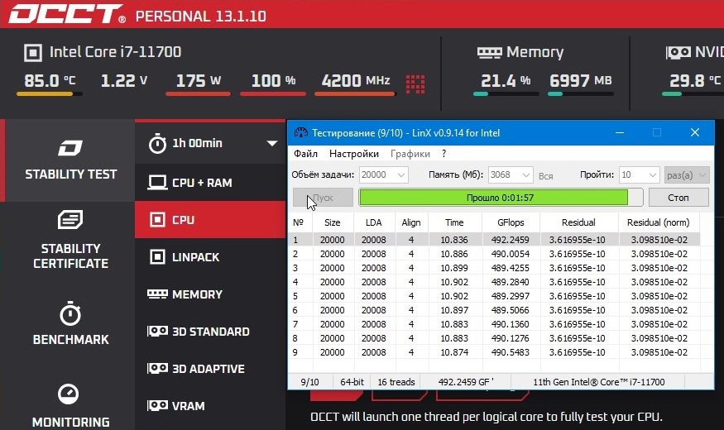Select the 3D STANDARD test label
Viewport: 724px width, 430px height.
click(210, 332)
